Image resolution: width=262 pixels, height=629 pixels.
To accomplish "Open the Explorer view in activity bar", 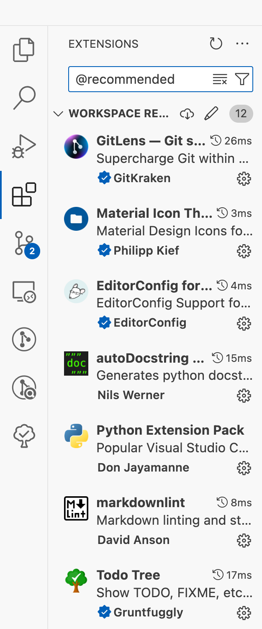I will pyautogui.click(x=24, y=49).
